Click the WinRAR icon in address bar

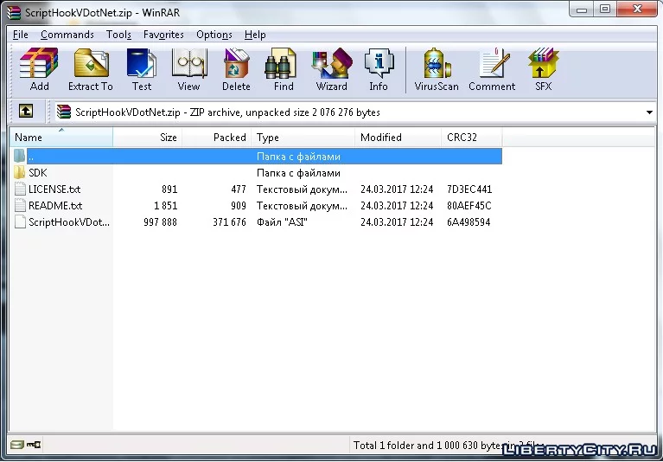(64, 112)
